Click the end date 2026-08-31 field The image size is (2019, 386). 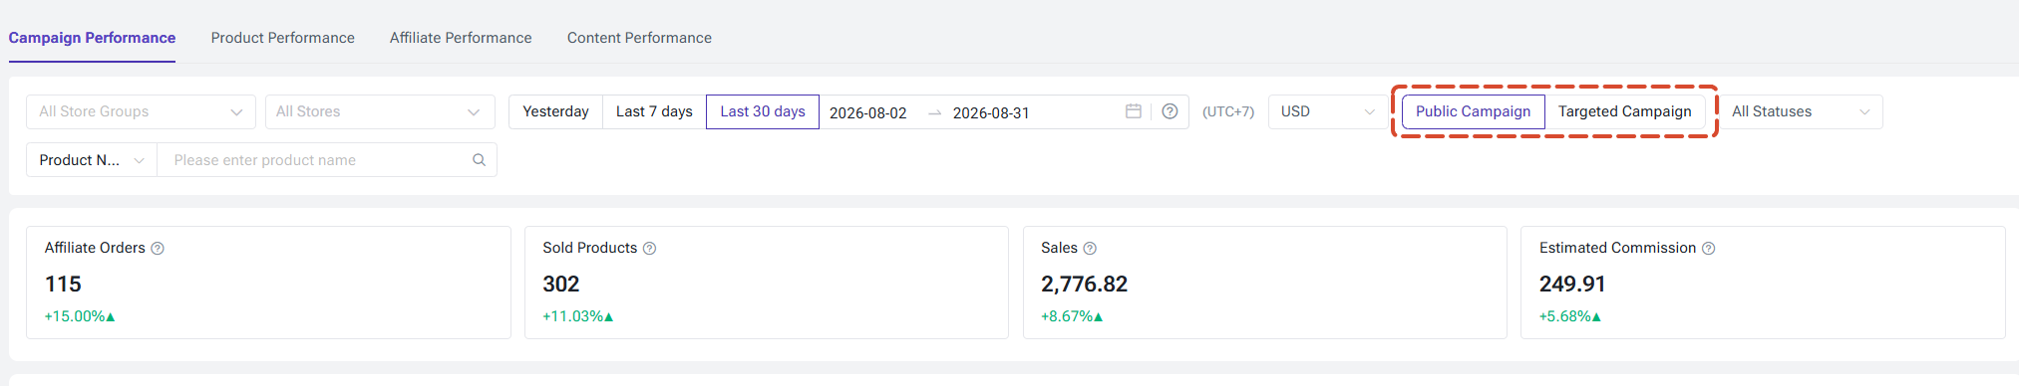coord(991,112)
